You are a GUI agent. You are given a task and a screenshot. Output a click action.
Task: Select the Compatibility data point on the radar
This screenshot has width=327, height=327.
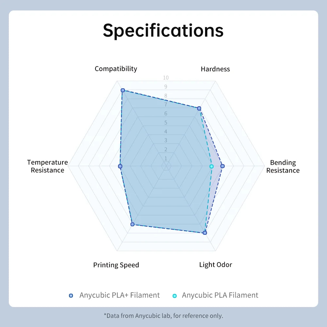(123, 90)
